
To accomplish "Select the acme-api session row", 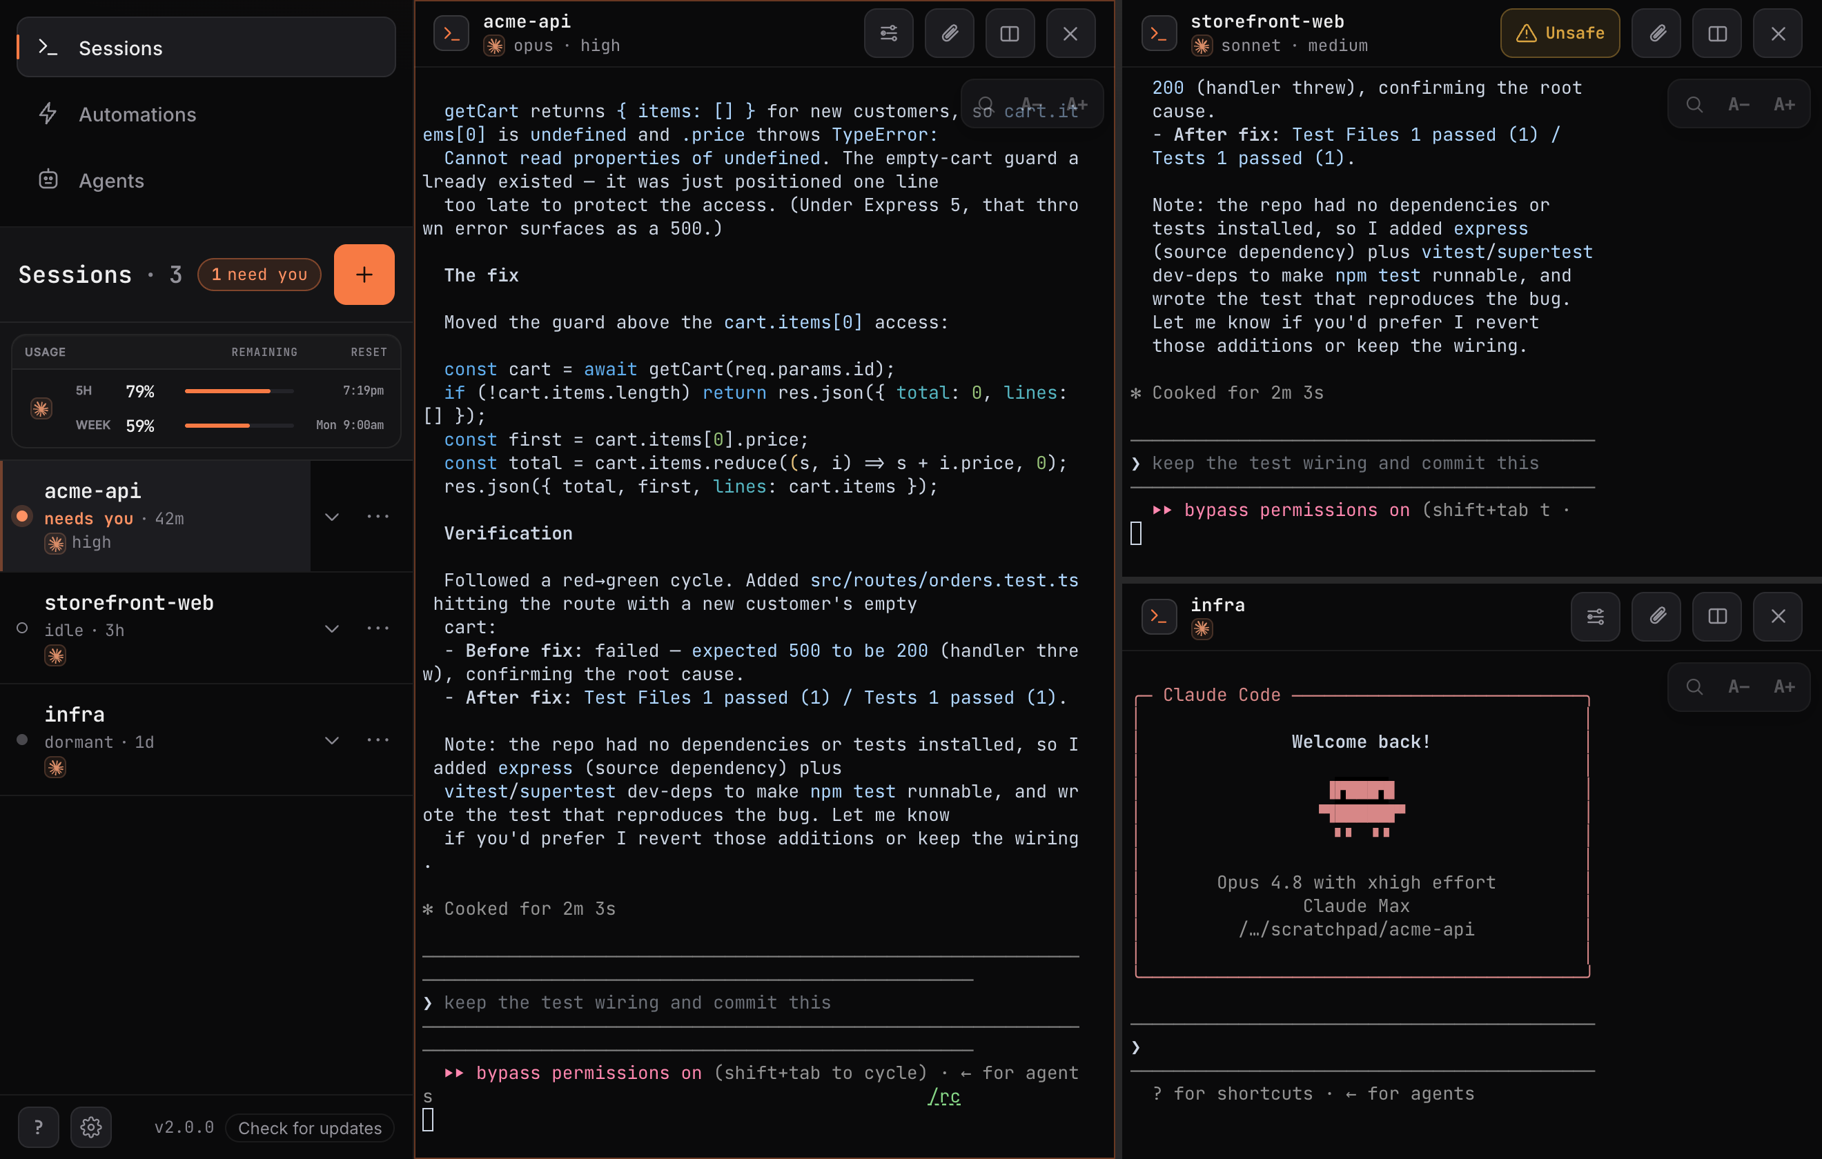I will coord(156,516).
